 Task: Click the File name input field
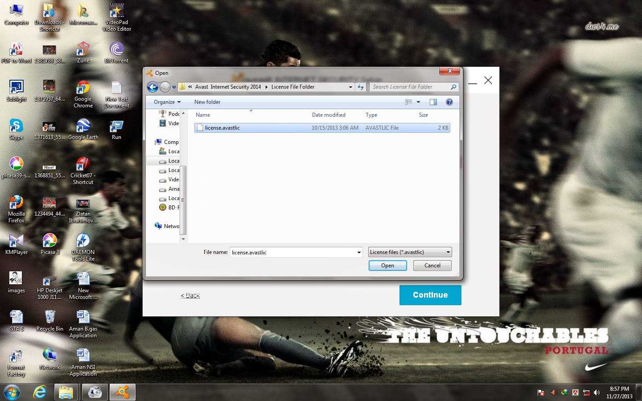tap(293, 253)
